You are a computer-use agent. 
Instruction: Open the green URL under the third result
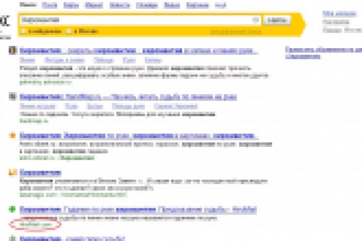57,158
